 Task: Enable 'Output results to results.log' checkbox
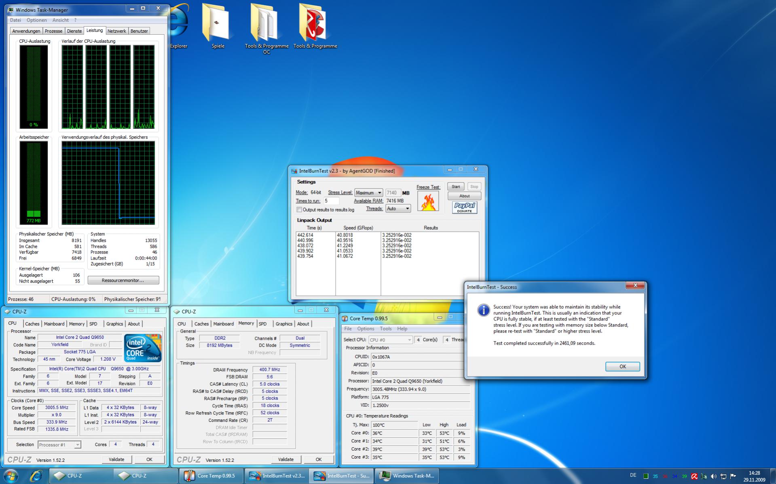(299, 210)
